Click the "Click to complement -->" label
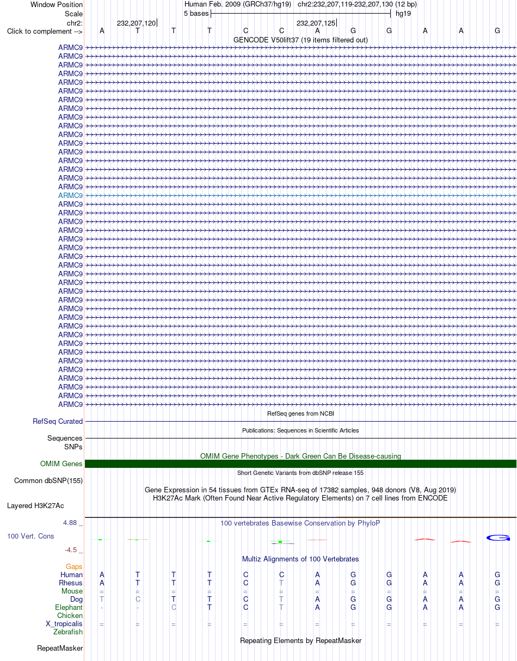Screen dimensions: 517x661 45,31
